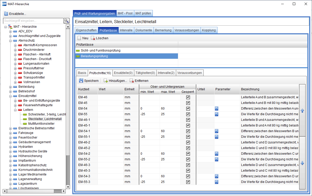Click the Hinzufügen add icon
Viewport: 312px width, 196px height.
tap(106, 81)
